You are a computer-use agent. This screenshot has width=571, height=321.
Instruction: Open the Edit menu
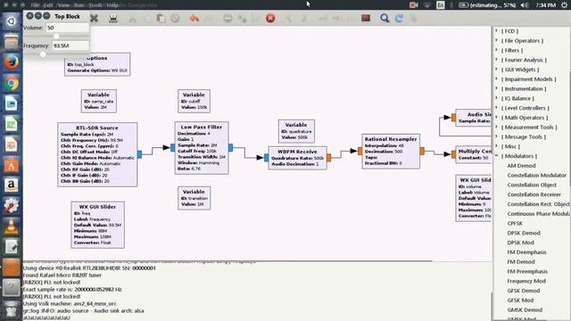pyautogui.click(x=48, y=5)
